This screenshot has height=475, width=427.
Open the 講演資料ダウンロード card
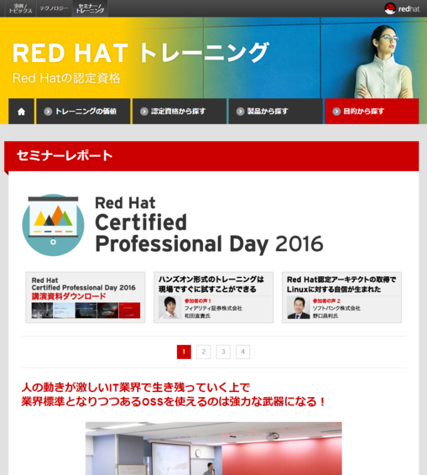[x=86, y=297]
